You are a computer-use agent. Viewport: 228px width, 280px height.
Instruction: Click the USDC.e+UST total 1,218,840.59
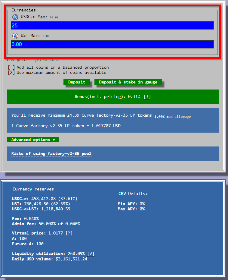click(56, 209)
